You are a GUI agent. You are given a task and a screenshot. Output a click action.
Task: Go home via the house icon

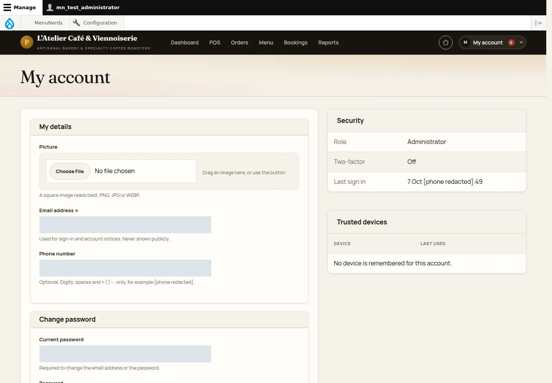[446, 43]
